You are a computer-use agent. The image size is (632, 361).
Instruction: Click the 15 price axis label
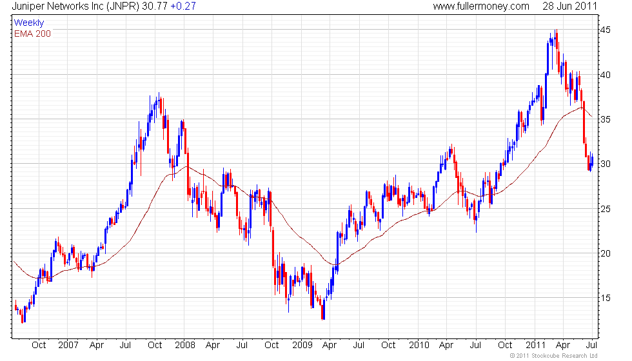pyautogui.click(x=606, y=298)
